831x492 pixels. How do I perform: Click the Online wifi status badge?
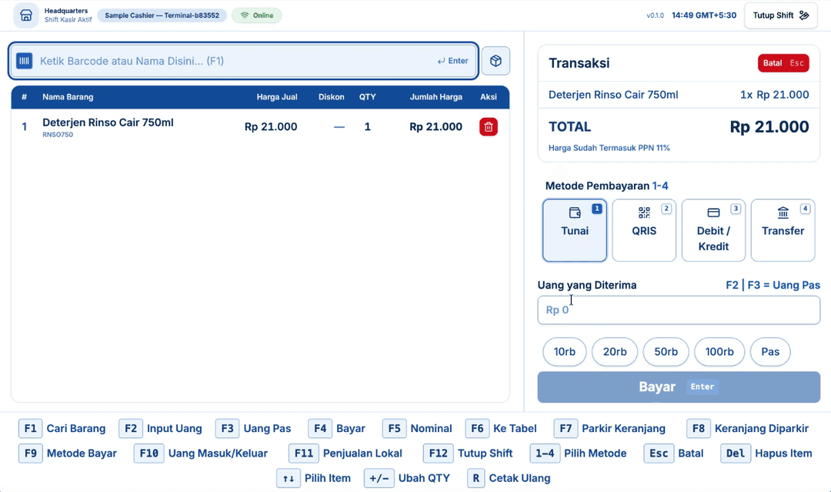click(x=257, y=15)
